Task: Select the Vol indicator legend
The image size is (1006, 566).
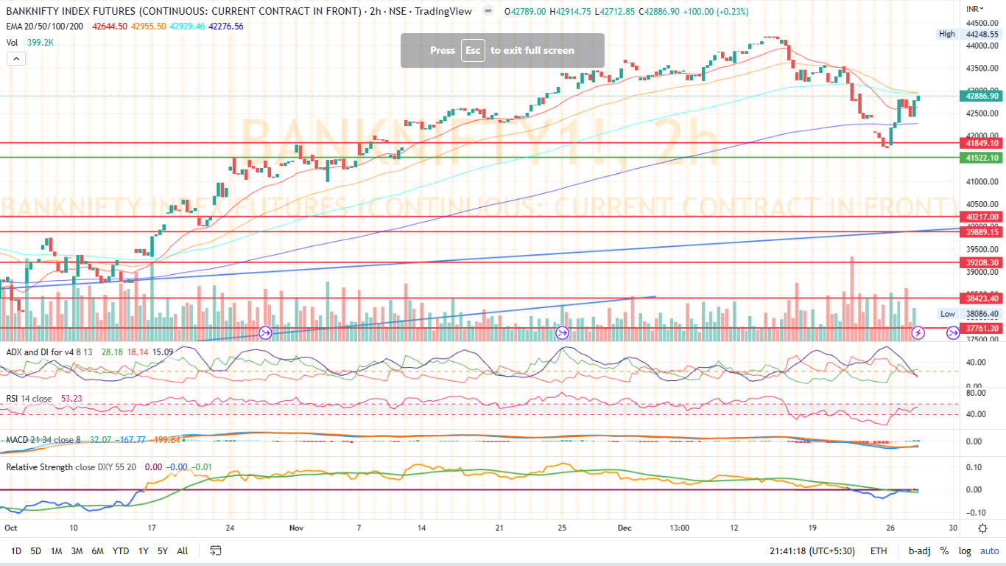Action: coord(12,42)
